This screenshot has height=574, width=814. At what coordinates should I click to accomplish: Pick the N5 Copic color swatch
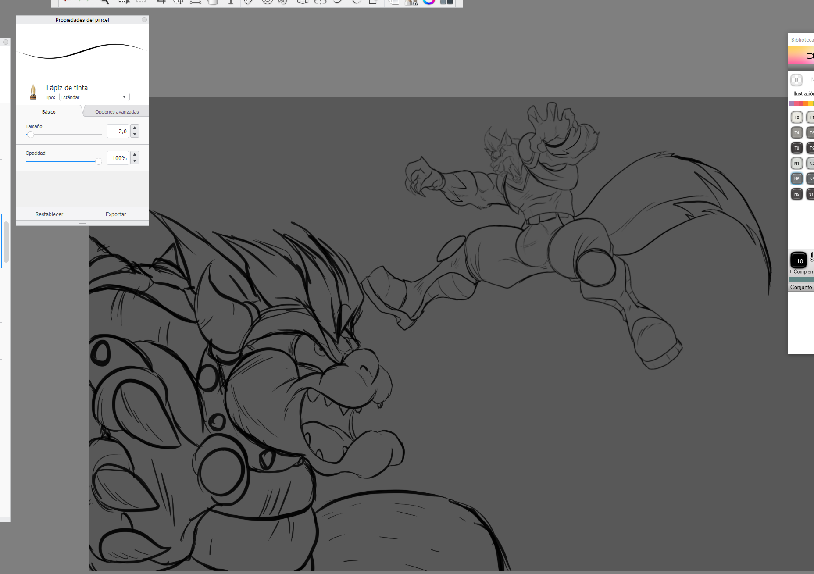pyautogui.click(x=796, y=178)
